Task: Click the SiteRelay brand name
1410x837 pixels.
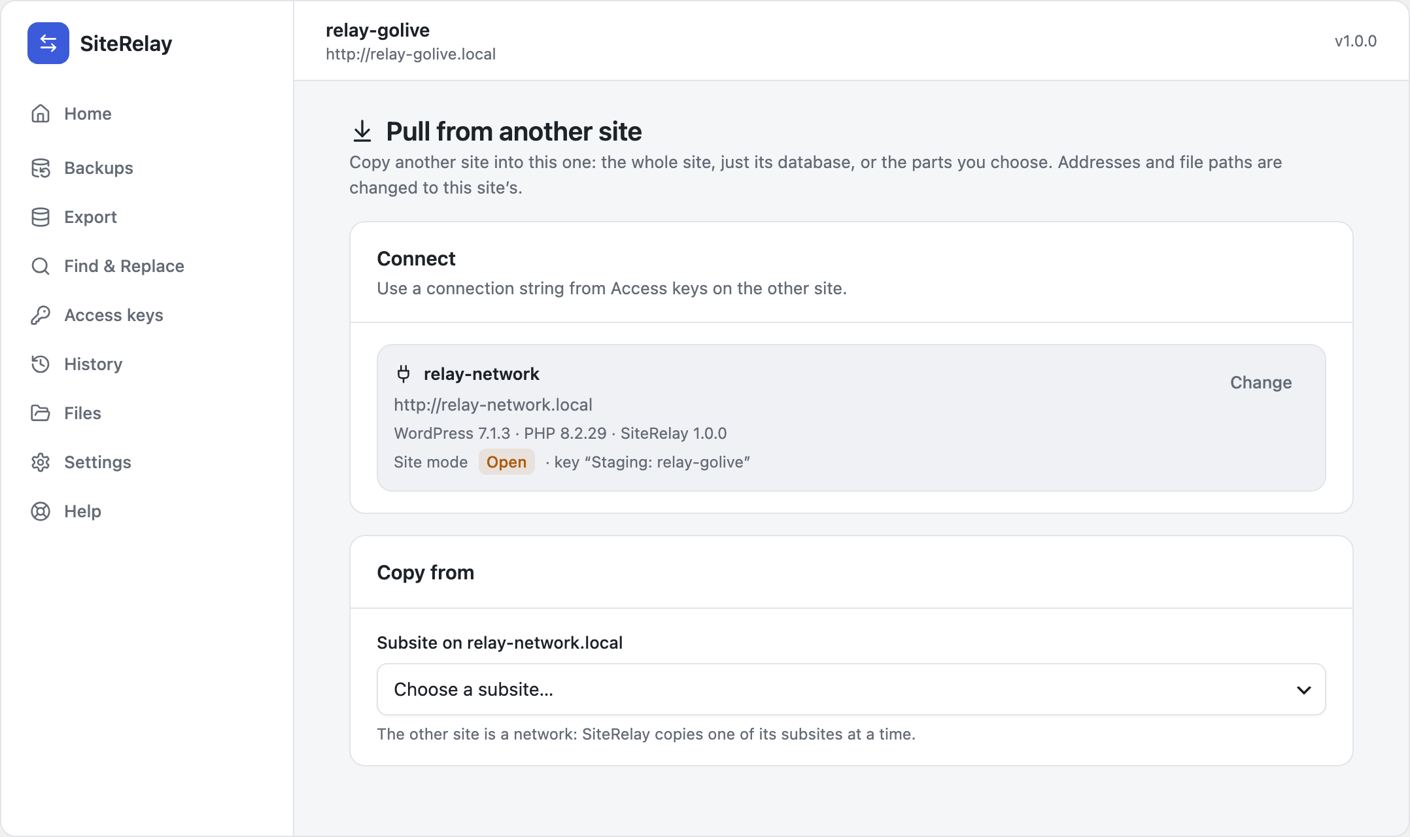Action: 126,44
